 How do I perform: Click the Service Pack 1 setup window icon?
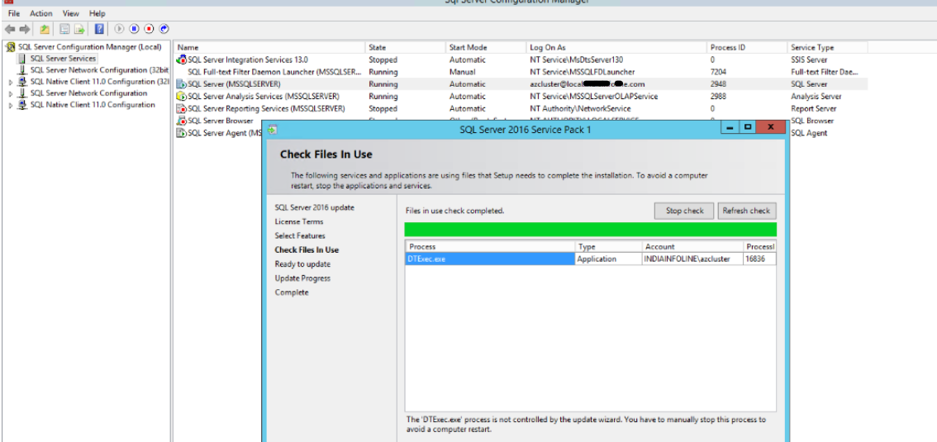(273, 129)
